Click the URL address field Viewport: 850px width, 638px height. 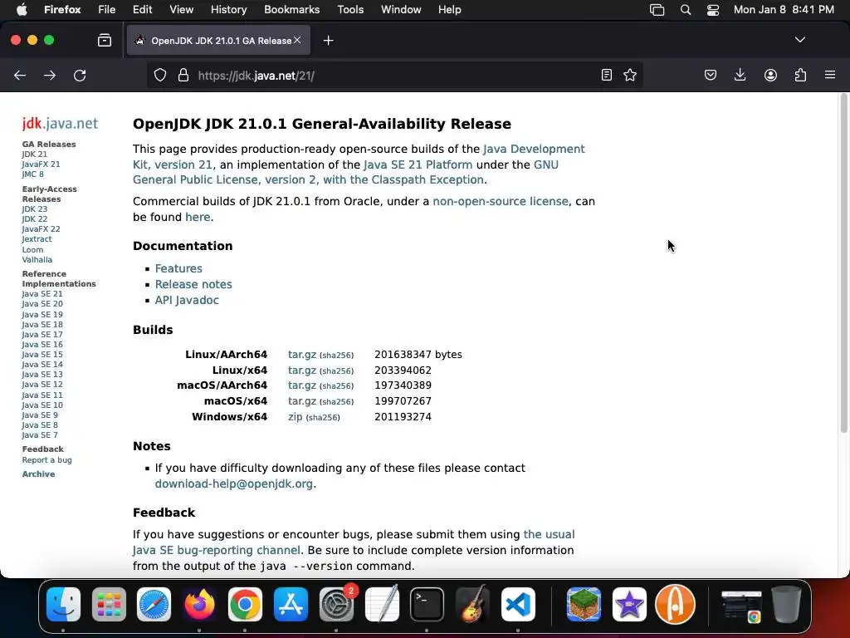(x=396, y=76)
